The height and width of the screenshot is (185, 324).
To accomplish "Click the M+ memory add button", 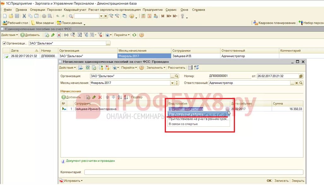I will tap(169, 16).
